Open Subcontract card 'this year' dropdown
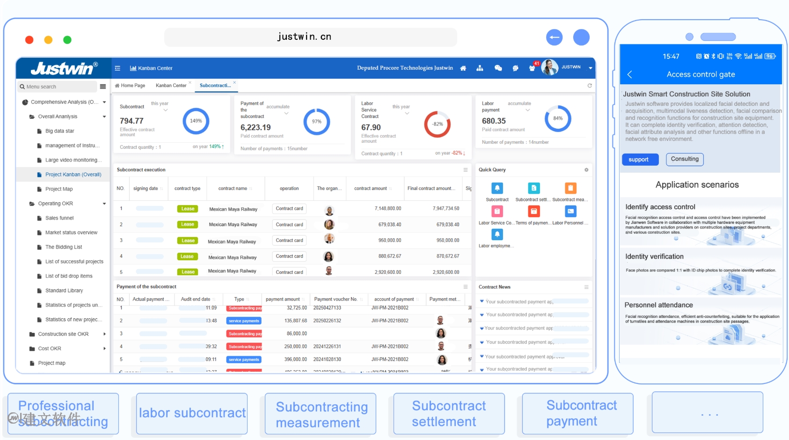This screenshot has width=789, height=440. tap(165, 110)
